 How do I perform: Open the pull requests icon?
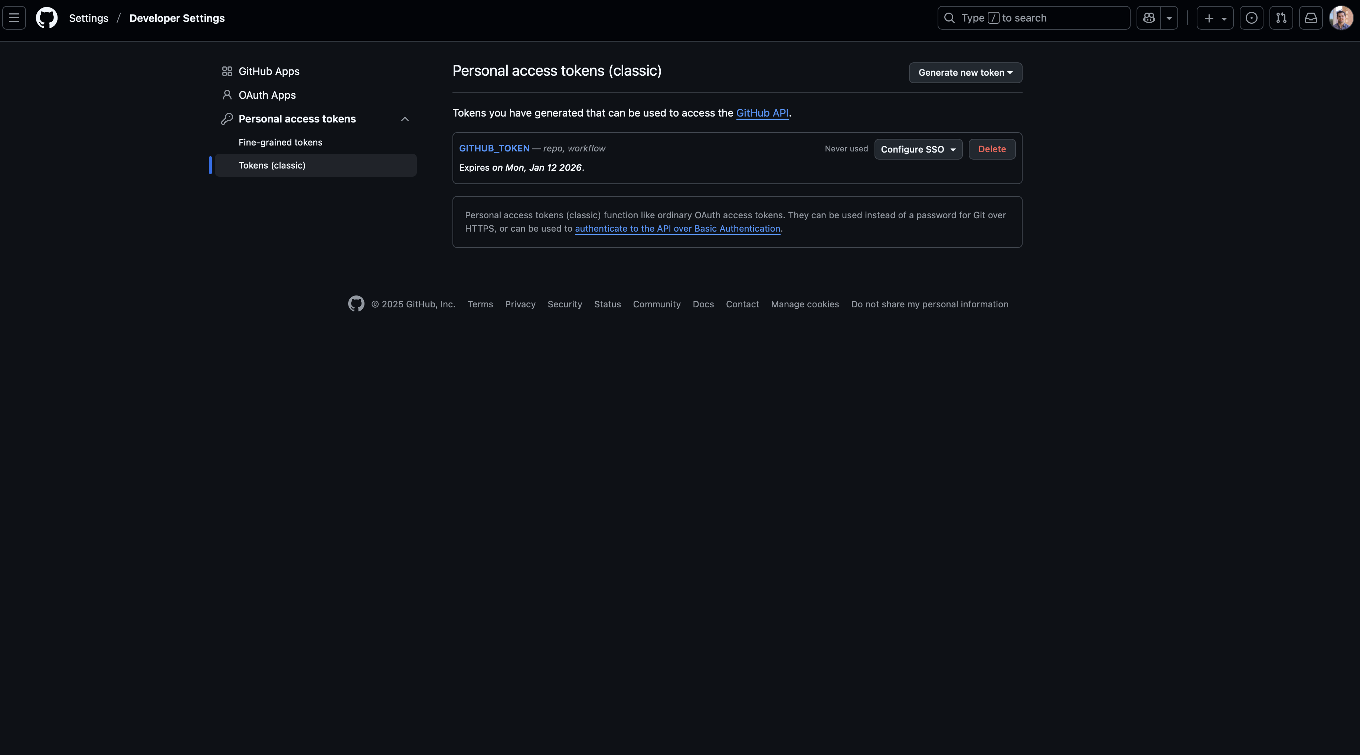pos(1281,18)
